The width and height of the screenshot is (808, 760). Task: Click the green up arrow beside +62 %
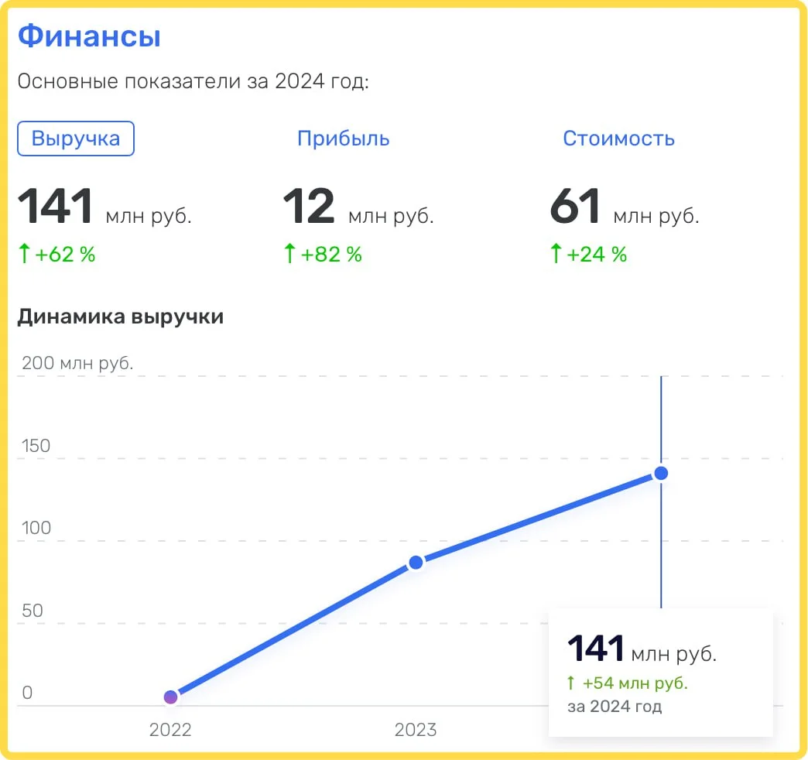coord(24,254)
